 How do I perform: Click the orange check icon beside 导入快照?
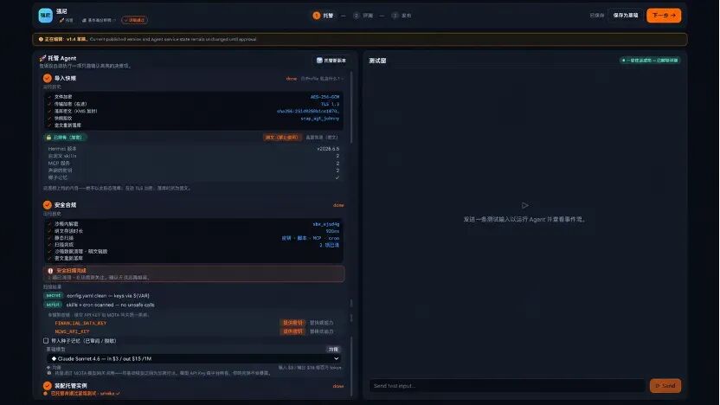48,78
